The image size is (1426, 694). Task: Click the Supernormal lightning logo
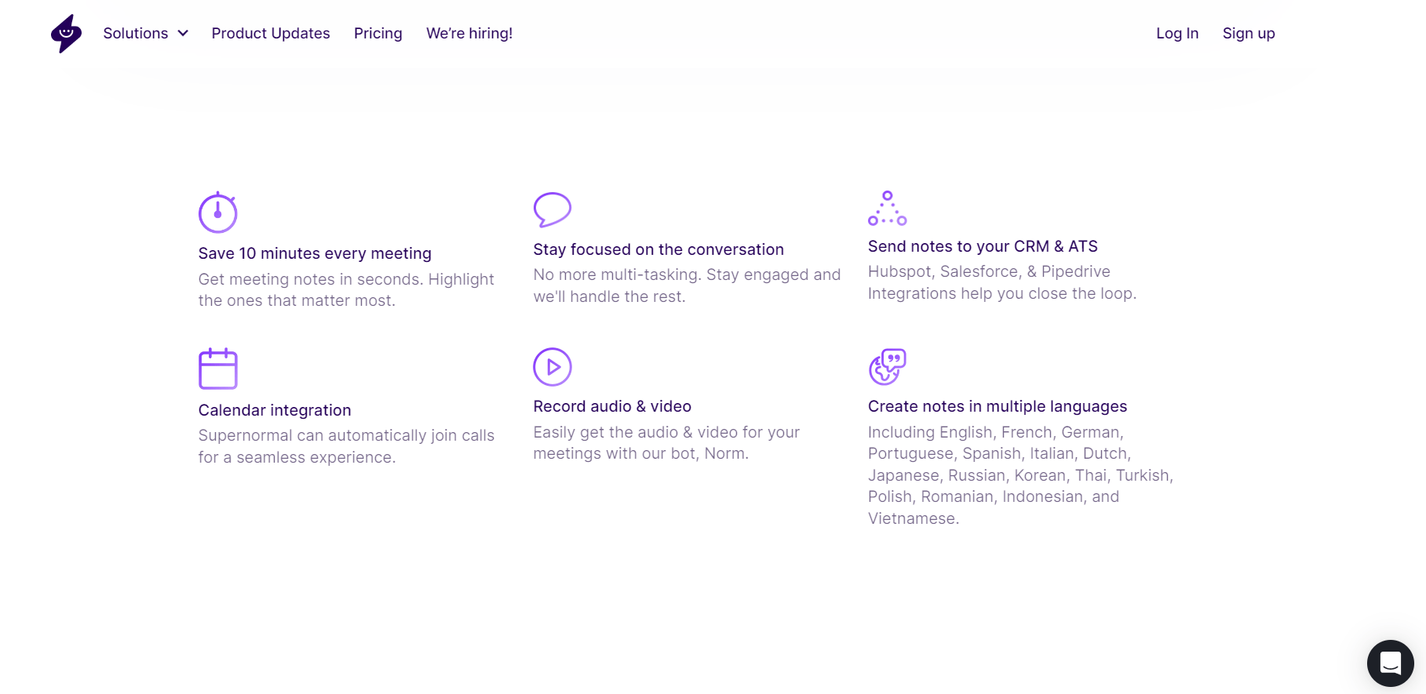(66, 34)
